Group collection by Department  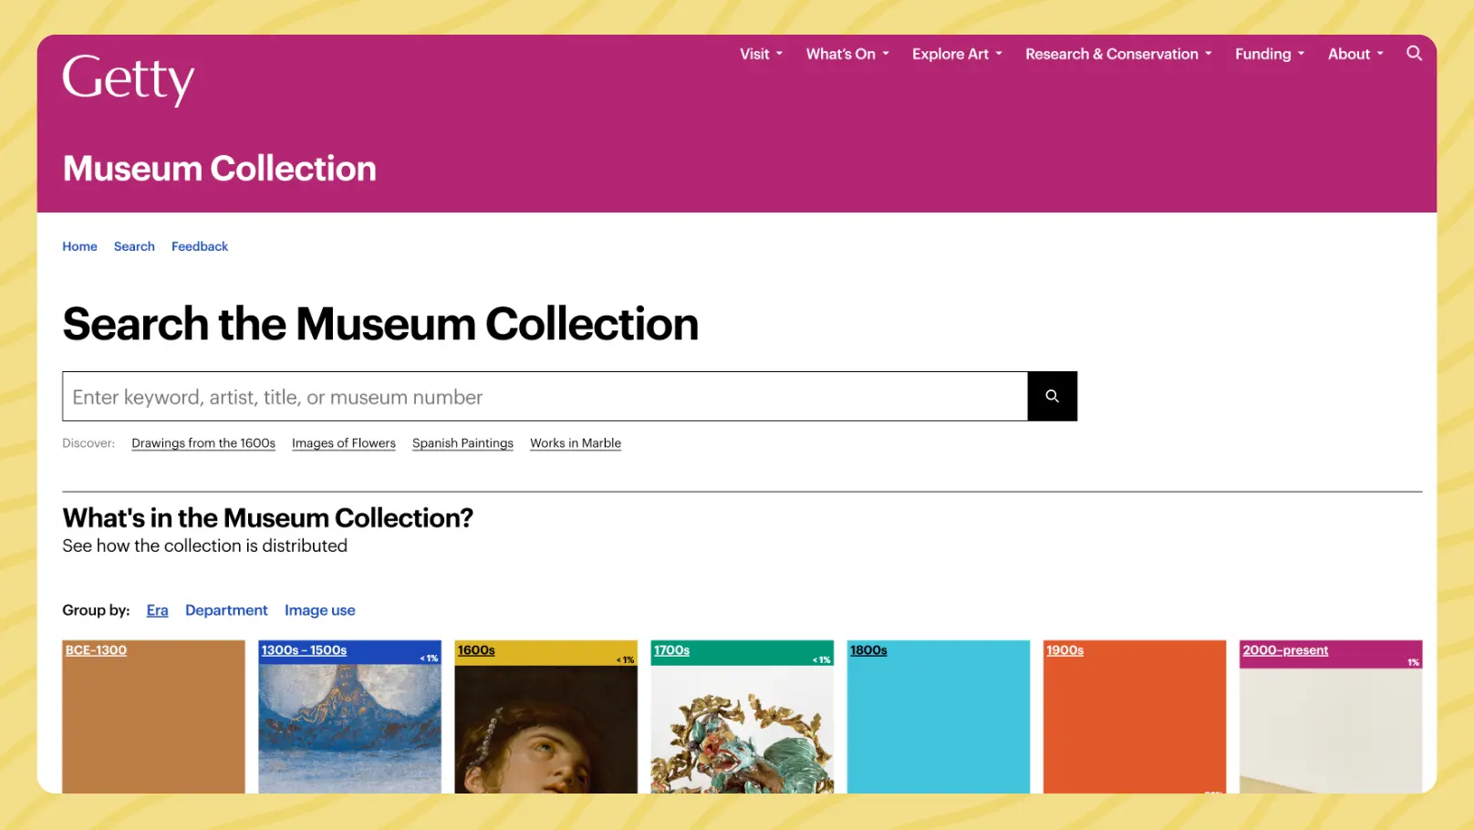click(x=226, y=610)
